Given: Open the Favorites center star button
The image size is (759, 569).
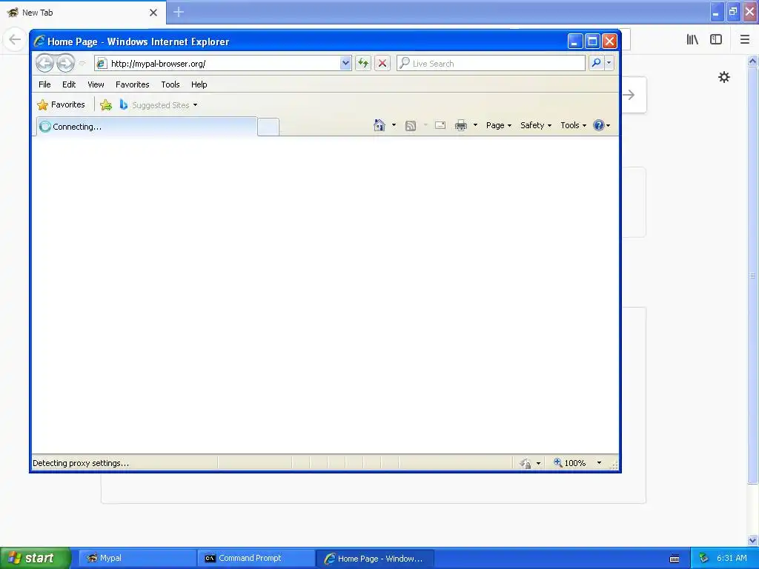Looking at the screenshot, I should [61, 104].
